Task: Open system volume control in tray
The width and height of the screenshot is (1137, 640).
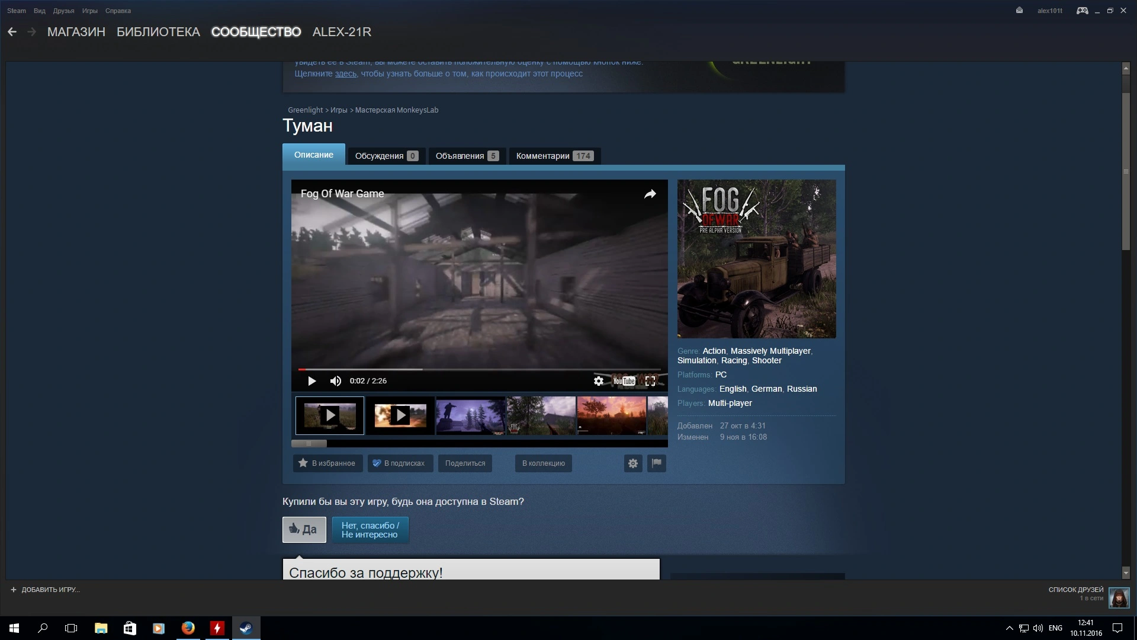Action: pyautogui.click(x=1038, y=628)
